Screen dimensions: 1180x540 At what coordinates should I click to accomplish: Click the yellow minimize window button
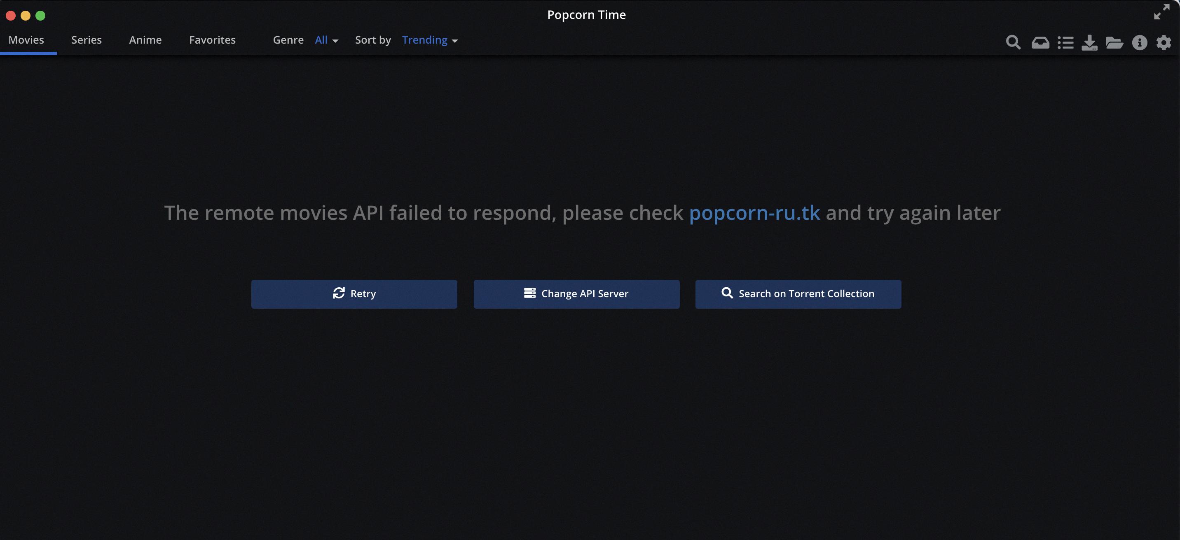pyautogui.click(x=26, y=16)
